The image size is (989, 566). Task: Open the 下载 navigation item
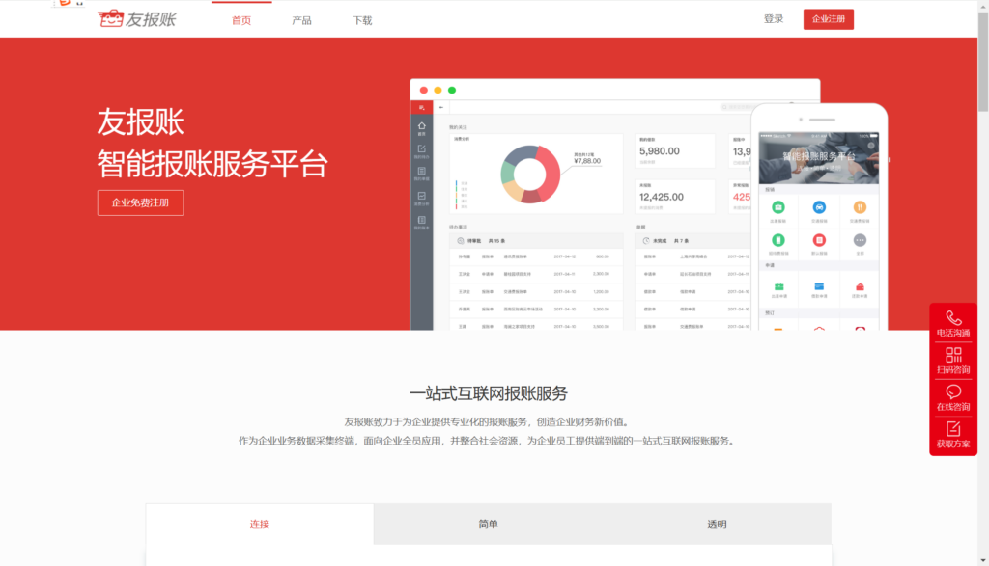click(x=362, y=20)
